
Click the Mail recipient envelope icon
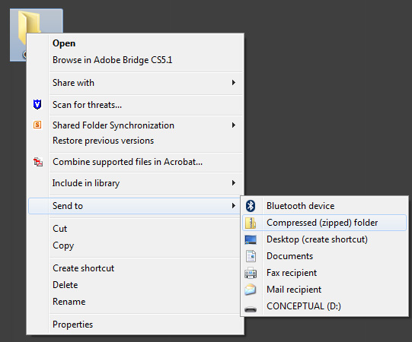250,290
